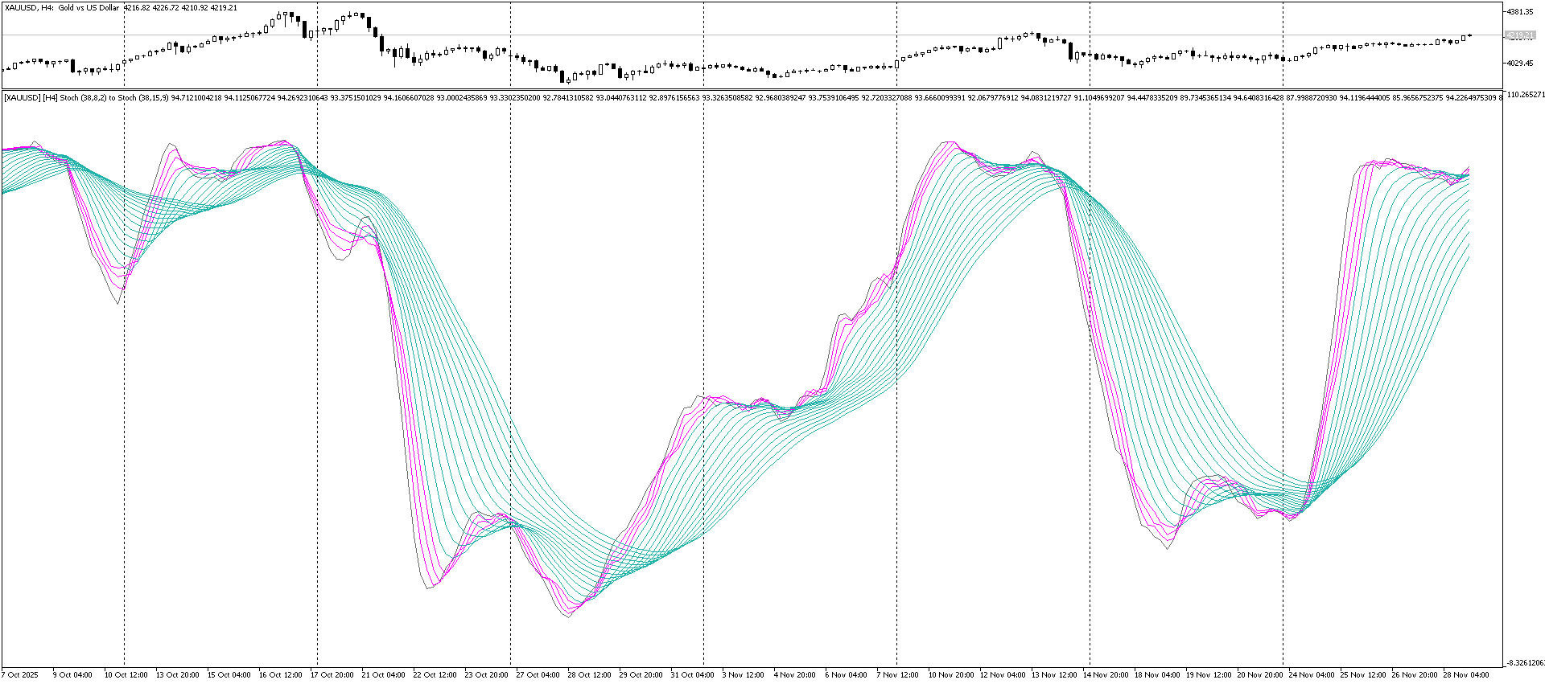Viewport: 1545px width, 684px height.
Task: Click the indicator buffer value 92.8976156563
Action: click(674, 98)
